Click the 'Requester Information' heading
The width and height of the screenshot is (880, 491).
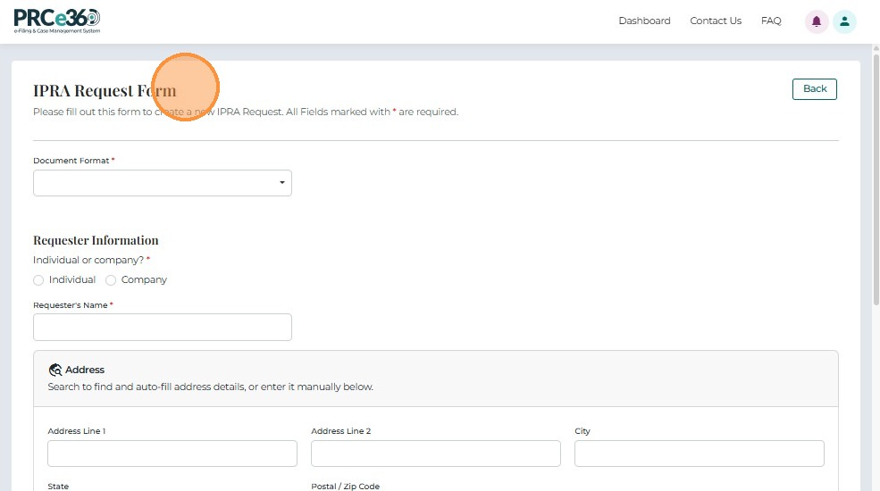(x=96, y=240)
